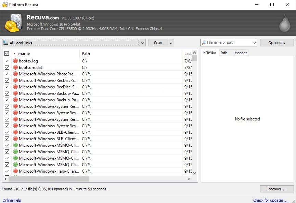
Task: Click the disk icon in the All Local Disks box
Action: tap(6, 43)
